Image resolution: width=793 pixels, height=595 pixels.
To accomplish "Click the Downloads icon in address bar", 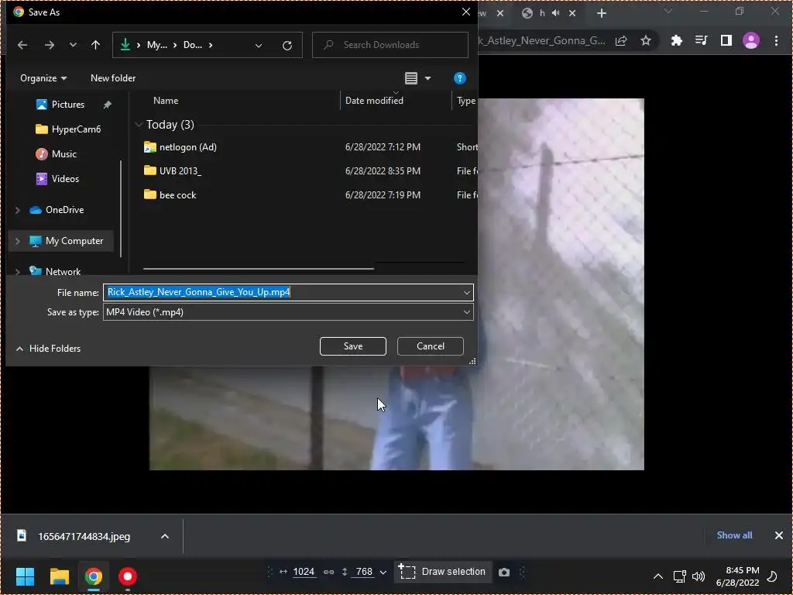I will [125, 45].
